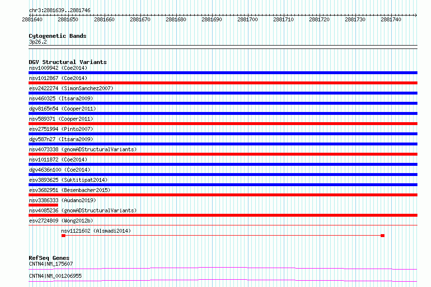Click the 3p26.2 band bar

pos(223,47)
